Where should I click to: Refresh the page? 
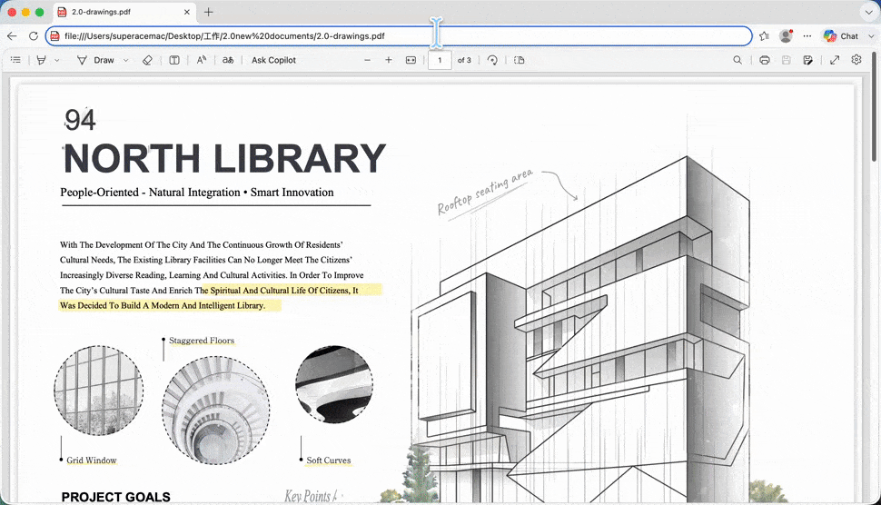coord(33,36)
